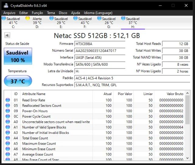The height and width of the screenshot is (165, 195).
Task: Click the Total Host Reads value 12 GB
Action: (x=176, y=44)
